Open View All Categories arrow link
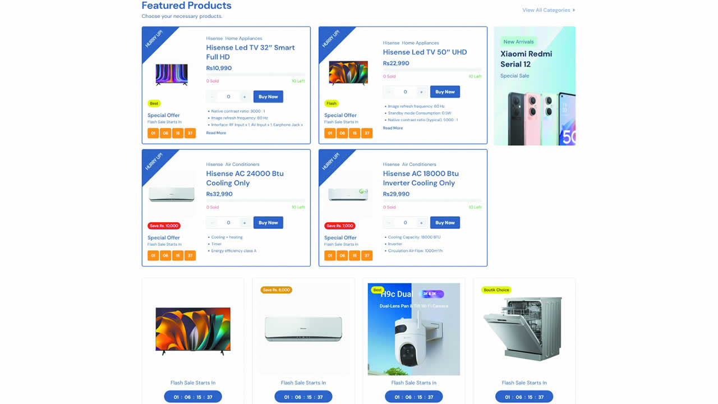This screenshot has width=718, height=404. tap(549, 10)
